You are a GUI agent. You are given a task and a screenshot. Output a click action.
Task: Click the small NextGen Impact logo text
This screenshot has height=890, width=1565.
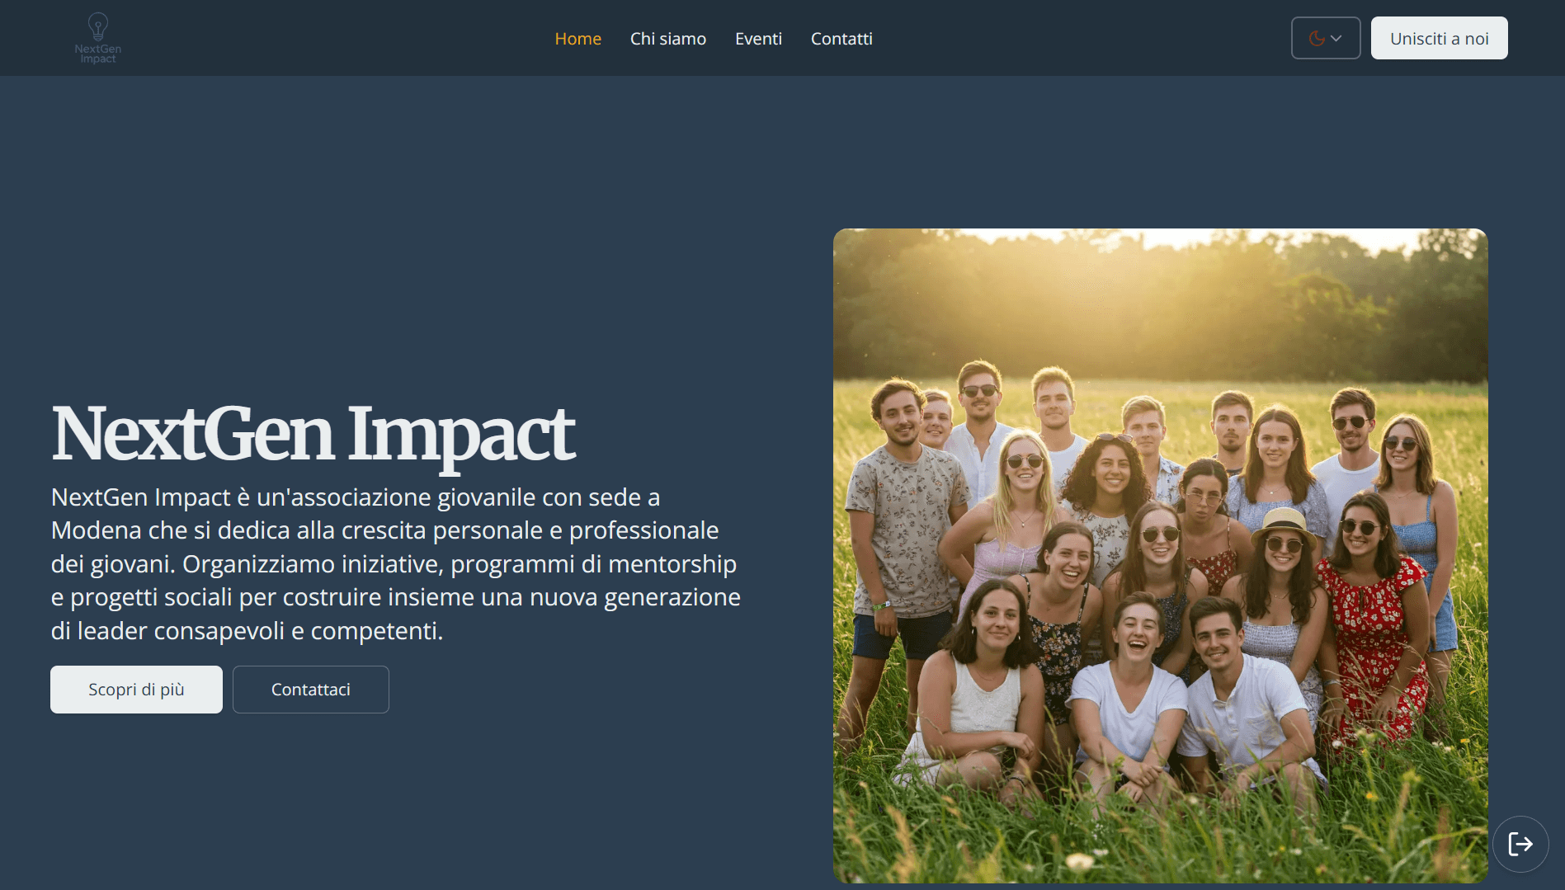pyautogui.click(x=98, y=54)
